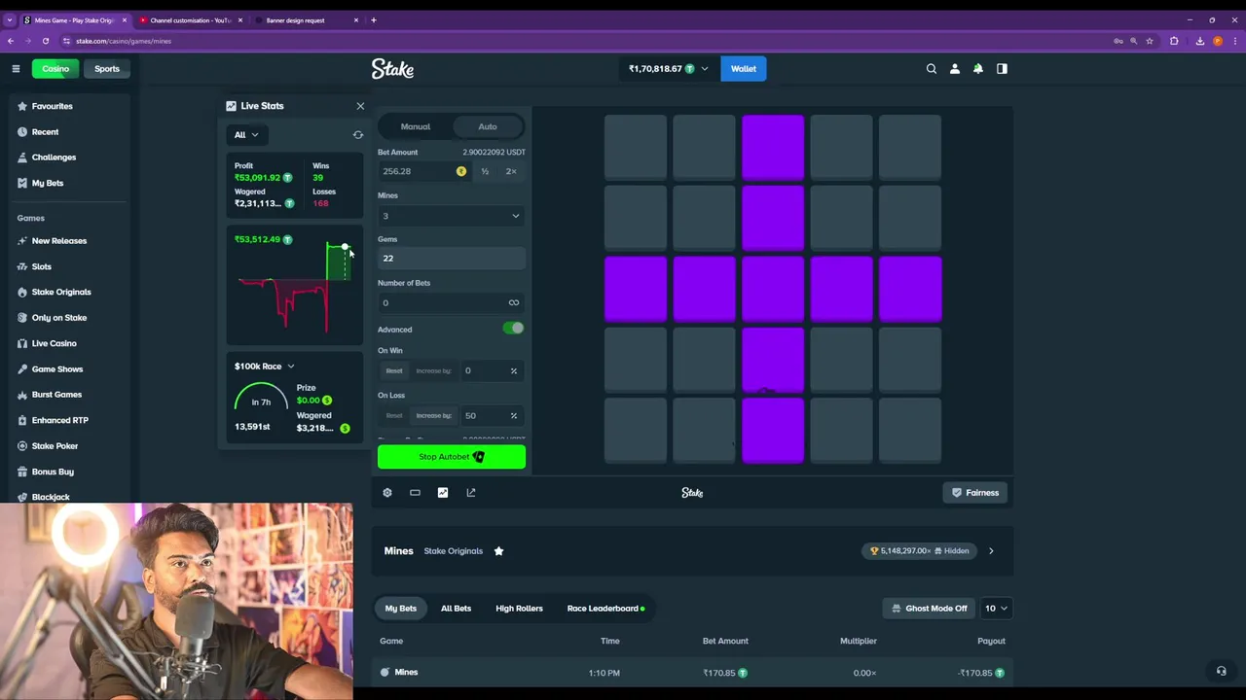
Task: Select On Loss Reset option
Action: (394, 416)
